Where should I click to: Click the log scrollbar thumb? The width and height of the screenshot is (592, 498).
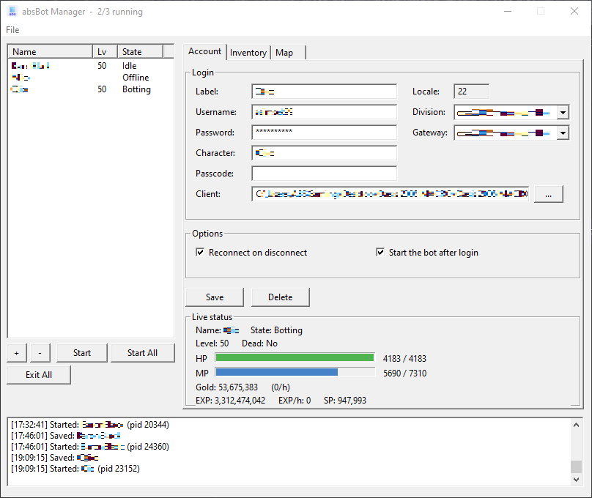576,467
